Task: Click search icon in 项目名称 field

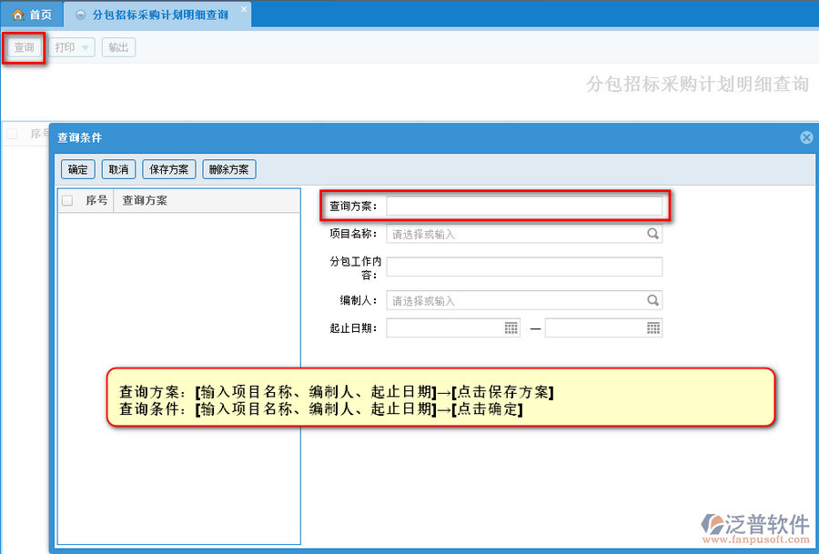Action: (x=652, y=234)
